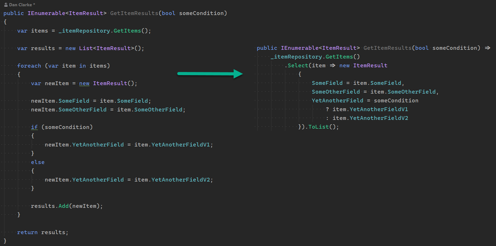This screenshot has height=246, width=496.
Task: Open the Dan Clarke author annotation
Action: pos(21,5)
